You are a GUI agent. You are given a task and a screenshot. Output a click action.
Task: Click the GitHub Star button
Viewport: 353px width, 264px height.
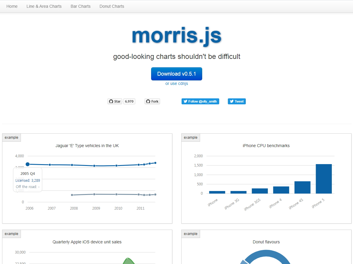coord(115,101)
